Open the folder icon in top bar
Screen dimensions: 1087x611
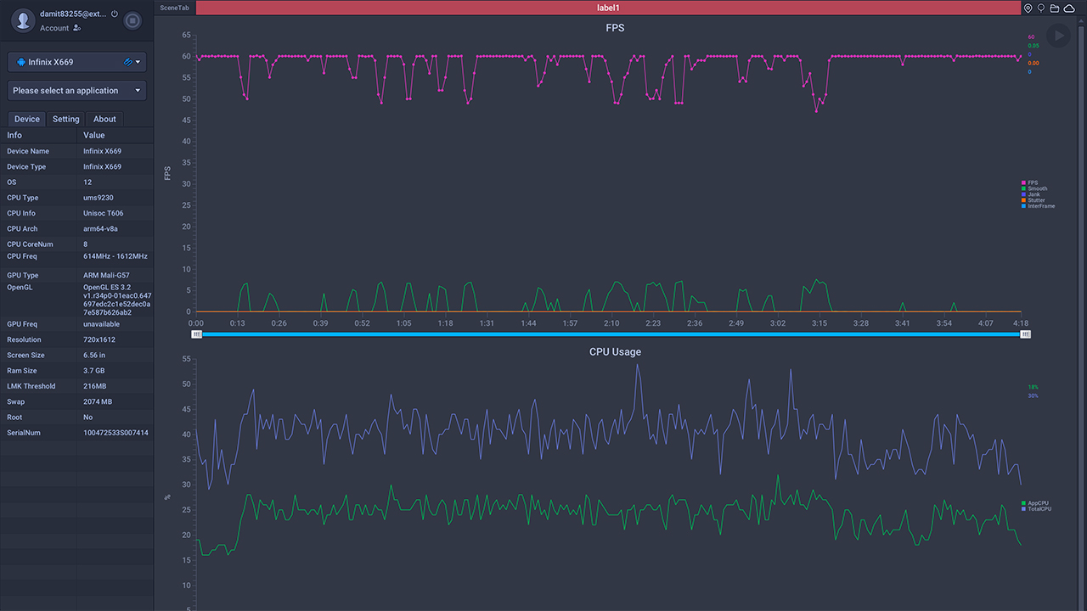1054,8
